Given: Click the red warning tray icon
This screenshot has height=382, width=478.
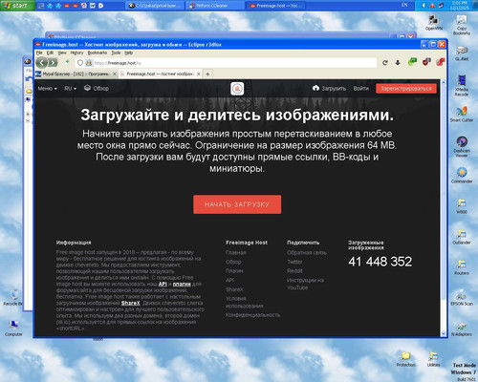Looking at the screenshot, I should tap(432, 6).
